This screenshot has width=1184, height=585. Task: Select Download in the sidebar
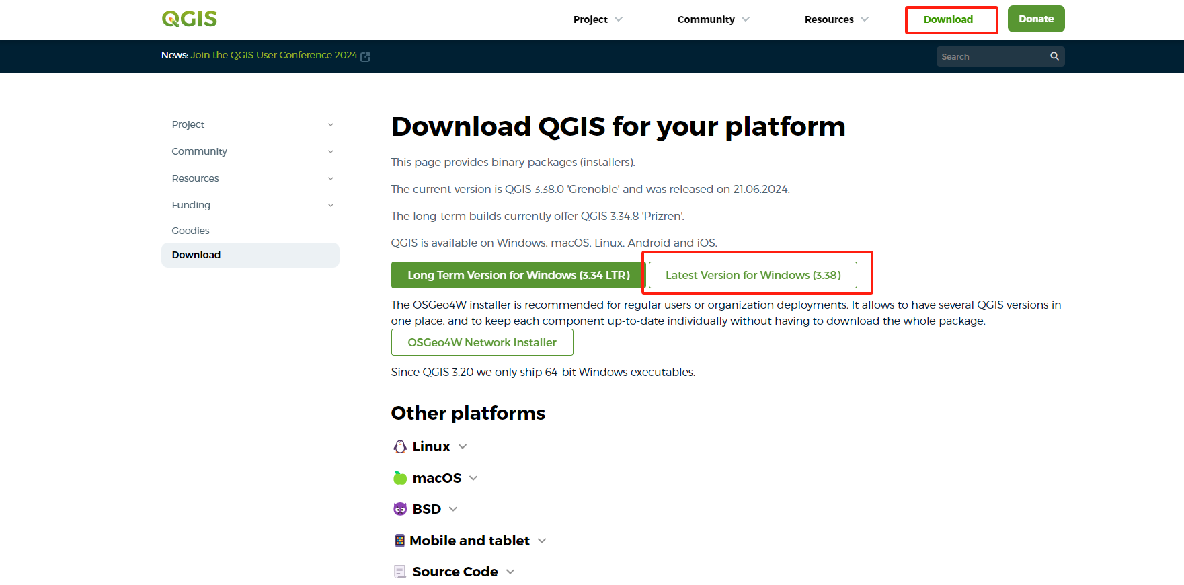tap(250, 255)
